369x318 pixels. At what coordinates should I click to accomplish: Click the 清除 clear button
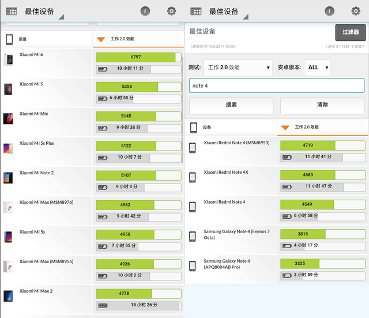click(322, 105)
